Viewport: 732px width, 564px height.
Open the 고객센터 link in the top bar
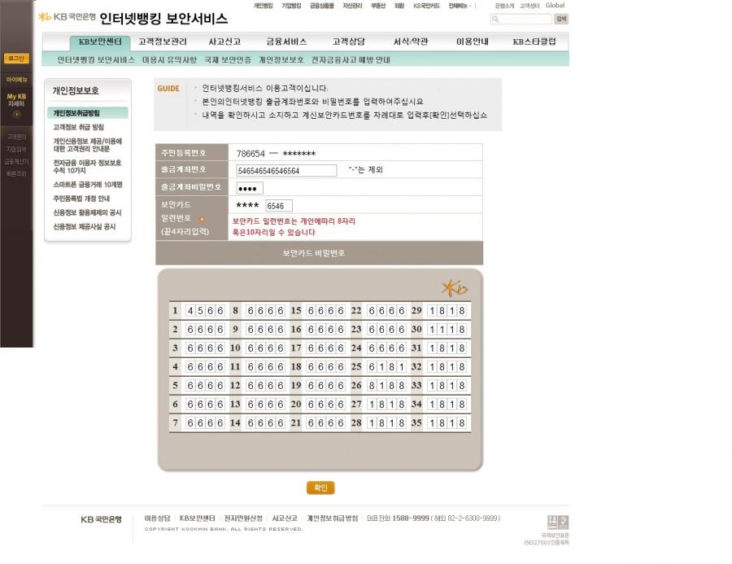529,6
